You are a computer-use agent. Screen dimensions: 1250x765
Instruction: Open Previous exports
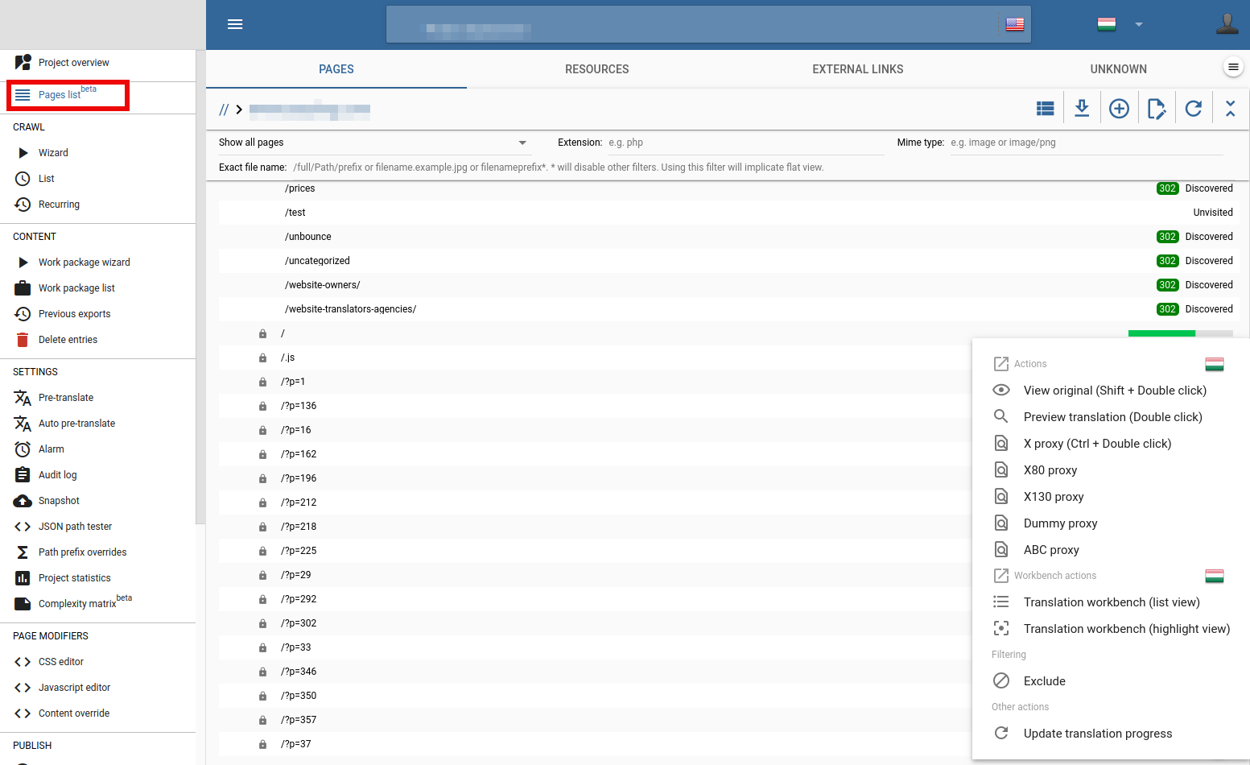[x=75, y=314]
